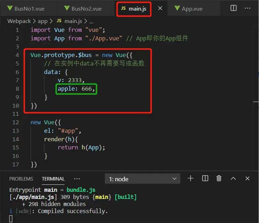Open the App.vue tab

(x=192, y=8)
